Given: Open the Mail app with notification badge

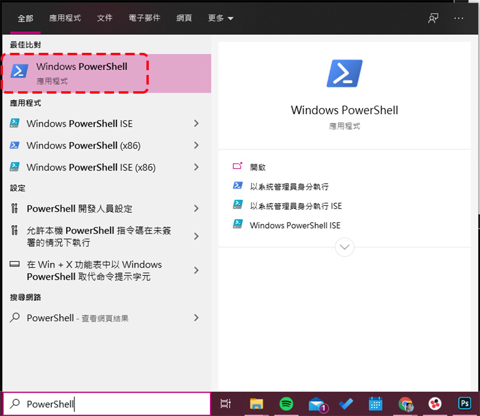Looking at the screenshot, I should (318, 404).
